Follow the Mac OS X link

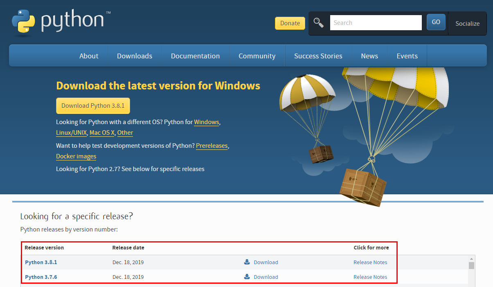coord(102,133)
